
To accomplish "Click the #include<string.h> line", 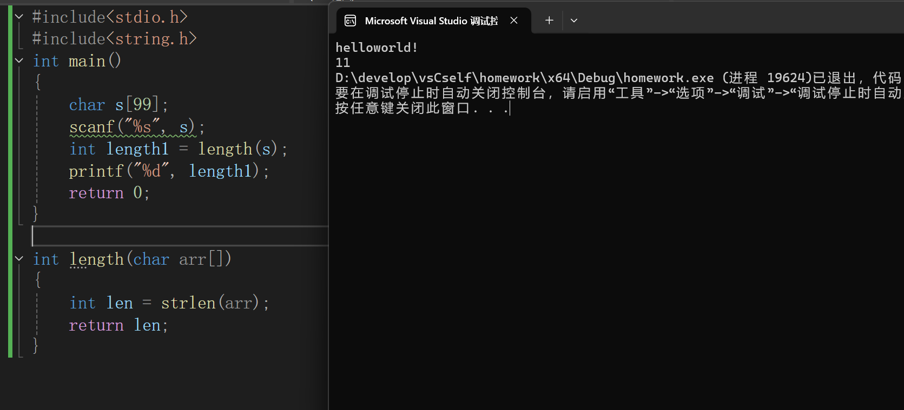I will (x=114, y=39).
